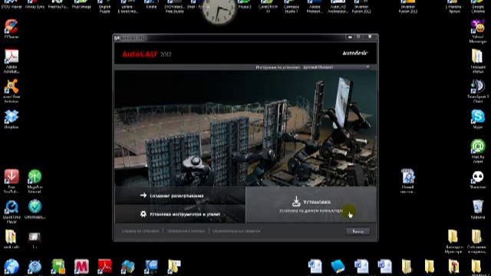Open the Ознакомительные сведения link

(x=236, y=231)
